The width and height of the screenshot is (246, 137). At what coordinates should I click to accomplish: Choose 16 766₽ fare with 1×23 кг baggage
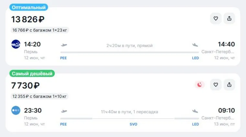[x=40, y=30]
